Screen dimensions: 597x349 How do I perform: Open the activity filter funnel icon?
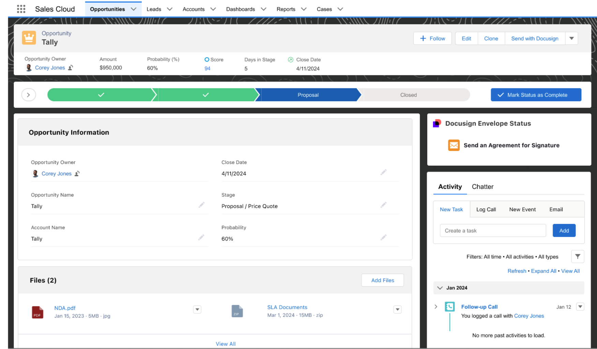(578, 256)
